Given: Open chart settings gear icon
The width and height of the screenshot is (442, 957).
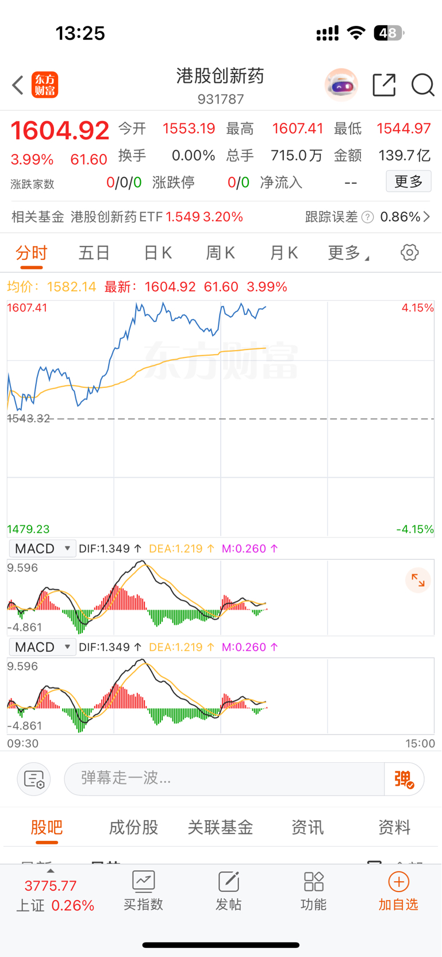Looking at the screenshot, I should [x=409, y=252].
